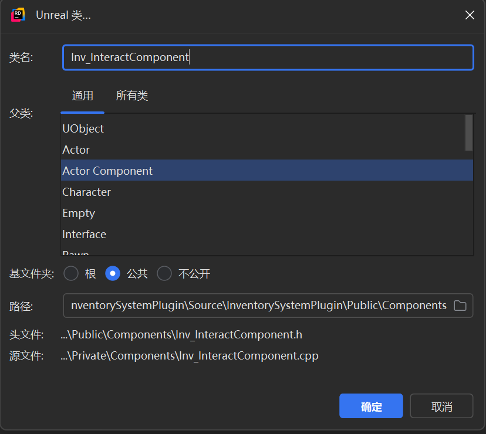
Task: Select the 根 base folder radio button
Action: point(71,273)
